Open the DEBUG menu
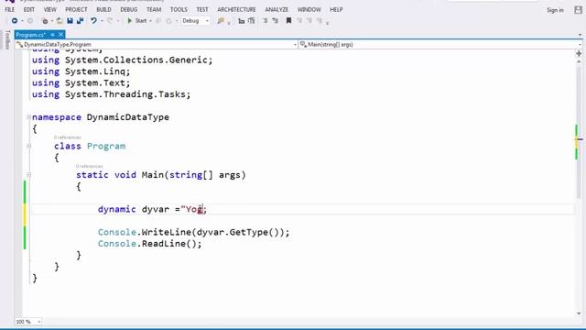Viewport: 586px width, 330px height. [x=128, y=9]
